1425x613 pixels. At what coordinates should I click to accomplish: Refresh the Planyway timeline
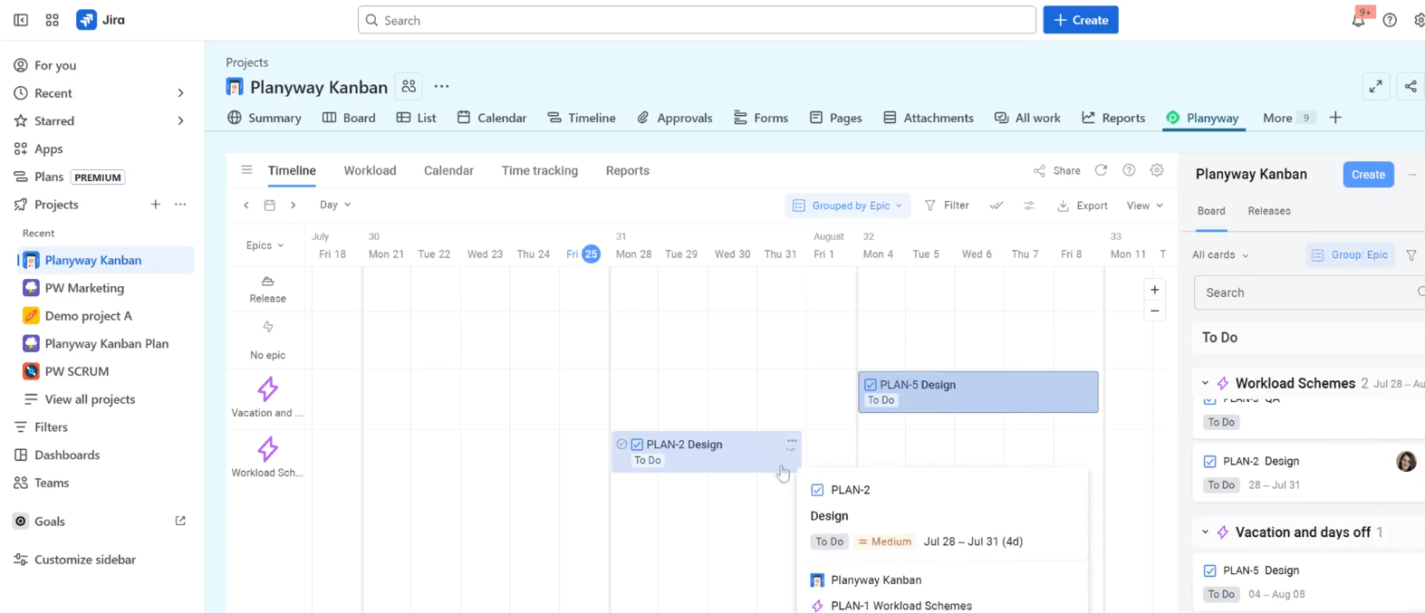[x=1101, y=170]
